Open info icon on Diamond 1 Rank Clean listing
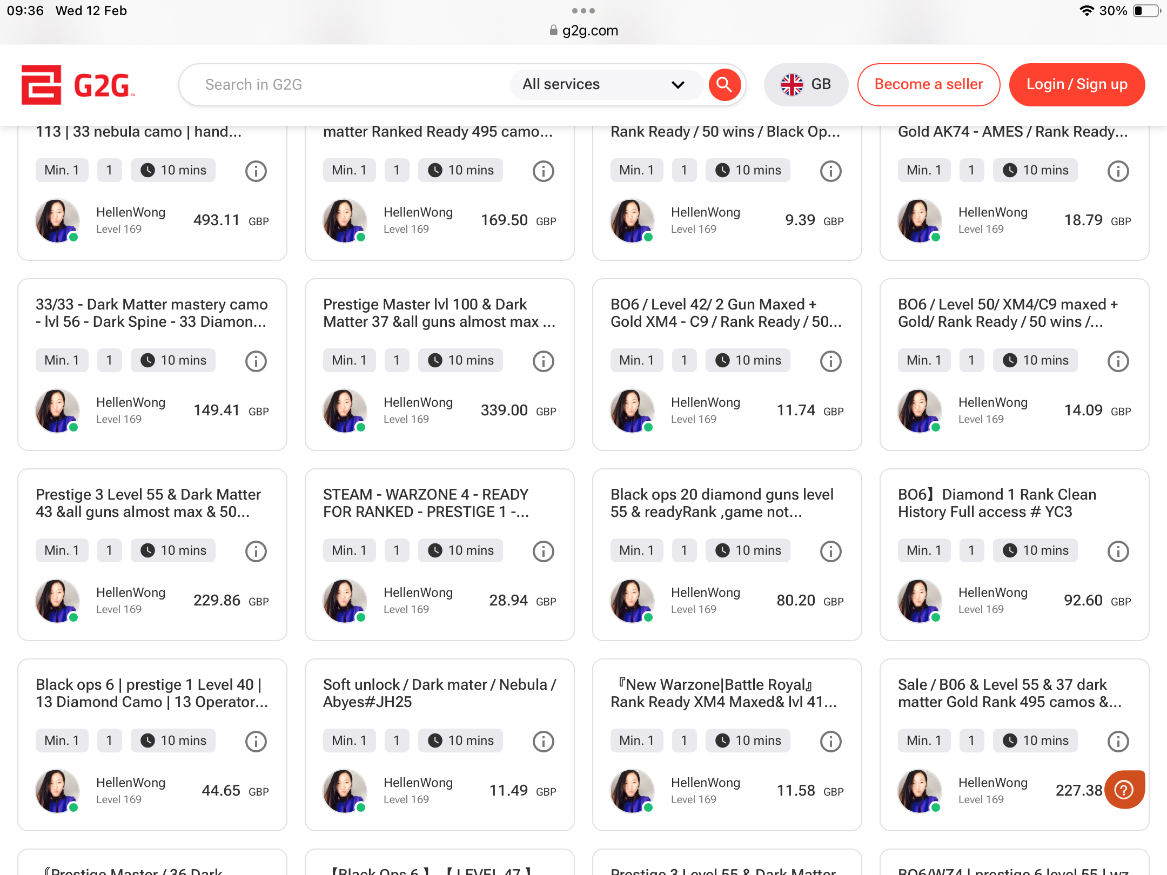Image resolution: width=1167 pixels, height=875 pixels. (x=1118, y=551)
